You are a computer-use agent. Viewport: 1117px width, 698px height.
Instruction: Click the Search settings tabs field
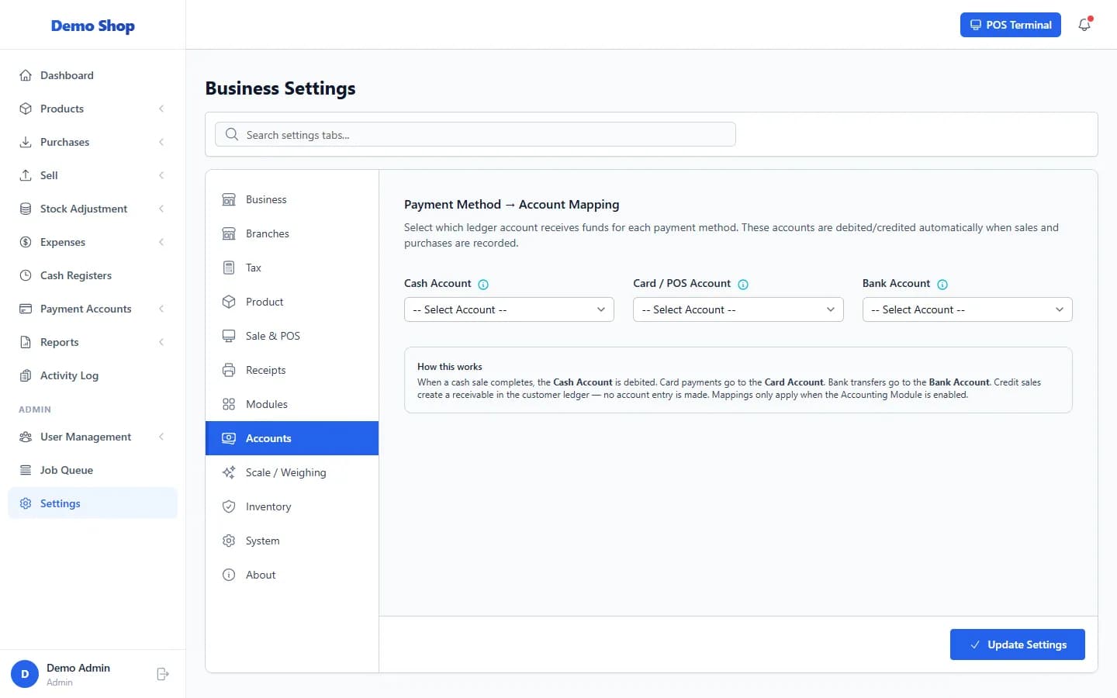475,134
